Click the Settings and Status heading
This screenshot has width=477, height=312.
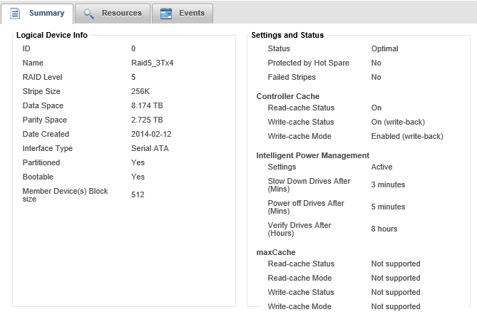(x=287, y=35)
